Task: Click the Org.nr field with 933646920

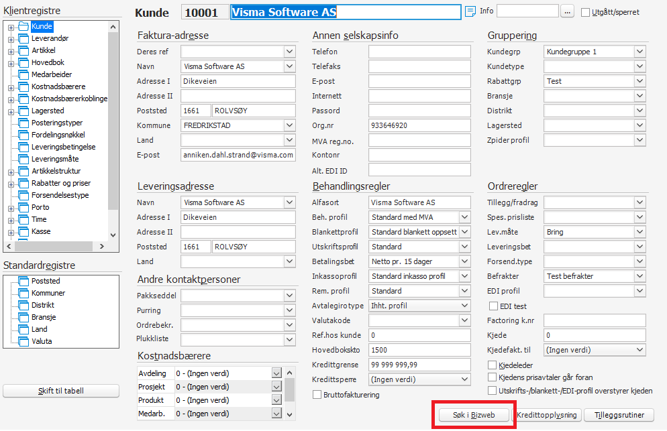Action: [x=419, y=125]
